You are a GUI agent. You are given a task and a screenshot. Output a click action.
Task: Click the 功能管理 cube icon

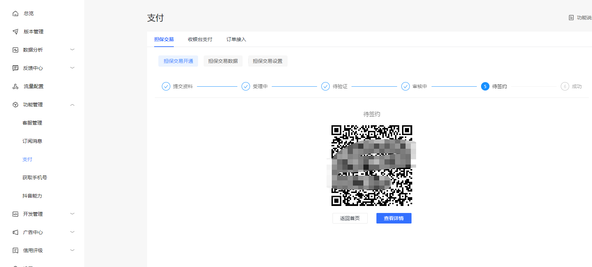15,105
